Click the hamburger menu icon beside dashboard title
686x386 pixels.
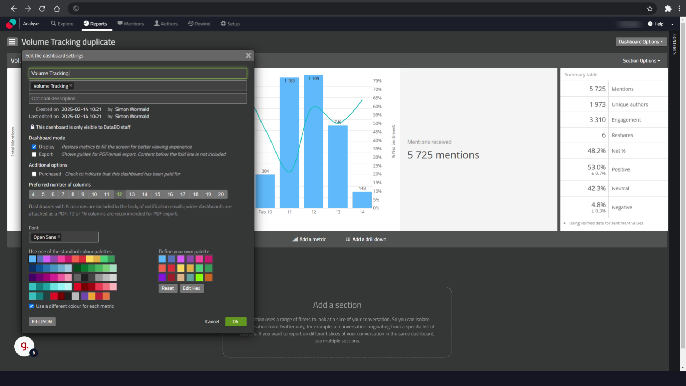(12, 42)
